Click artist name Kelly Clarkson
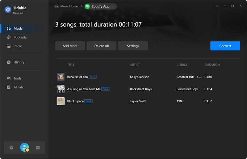247x159 pixels. click(140, 77)
